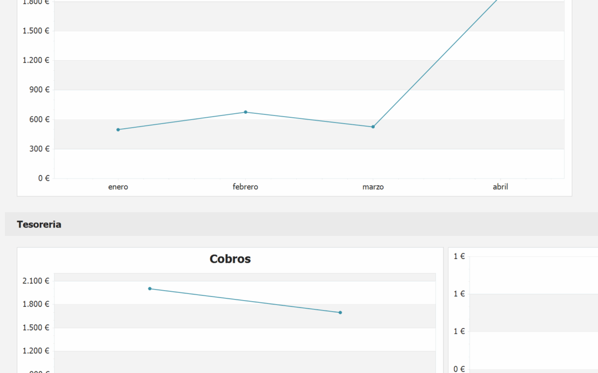Viewport: 598px width, 373px height.
Task: Click the topmost 1 € label of right chart
Action: [x=459, y=256]
